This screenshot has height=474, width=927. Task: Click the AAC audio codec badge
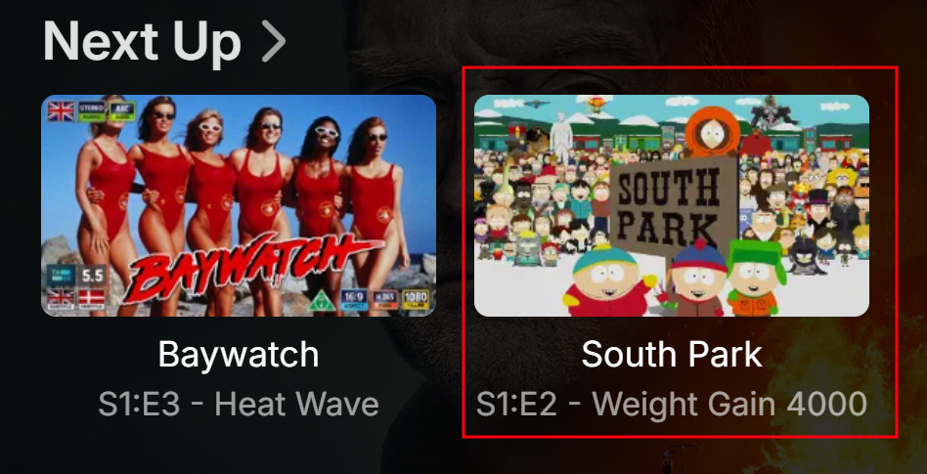(x=122, y=111)
